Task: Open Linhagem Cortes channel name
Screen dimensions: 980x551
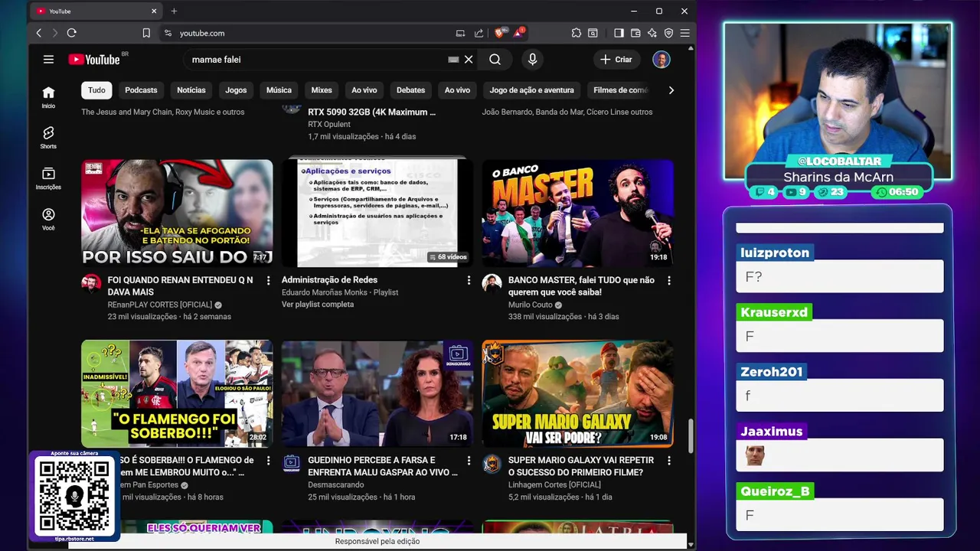Action: point(554,484)
